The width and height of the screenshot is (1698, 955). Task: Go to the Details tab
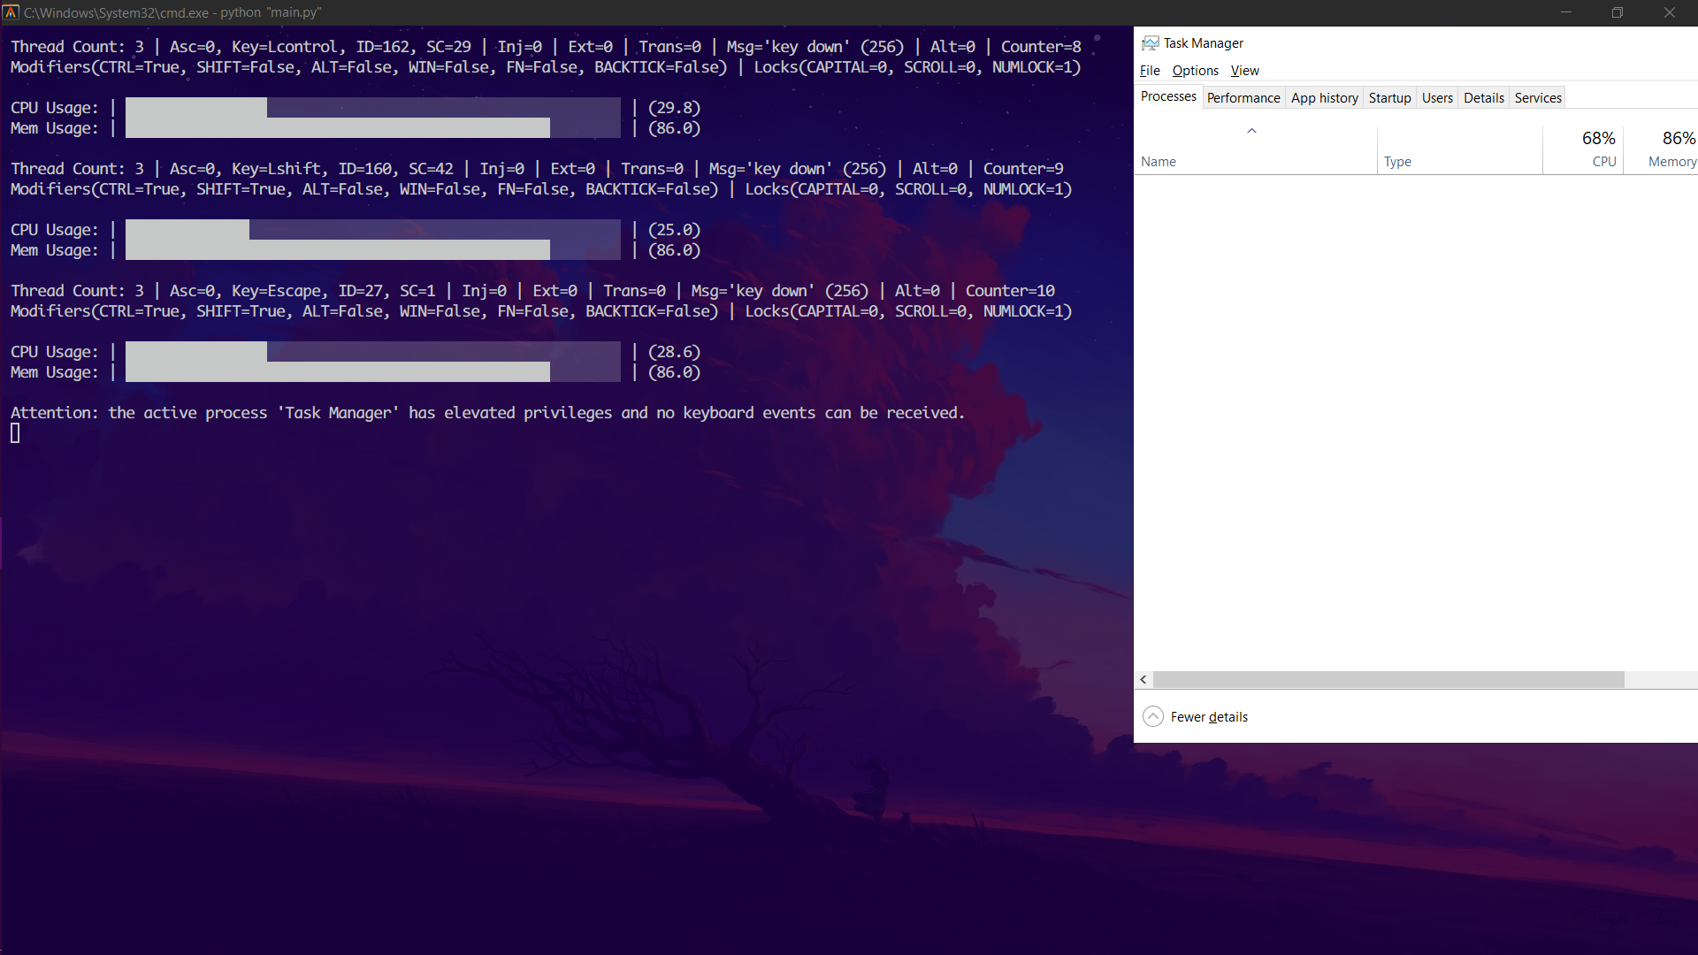click(x=1483, y=98)
